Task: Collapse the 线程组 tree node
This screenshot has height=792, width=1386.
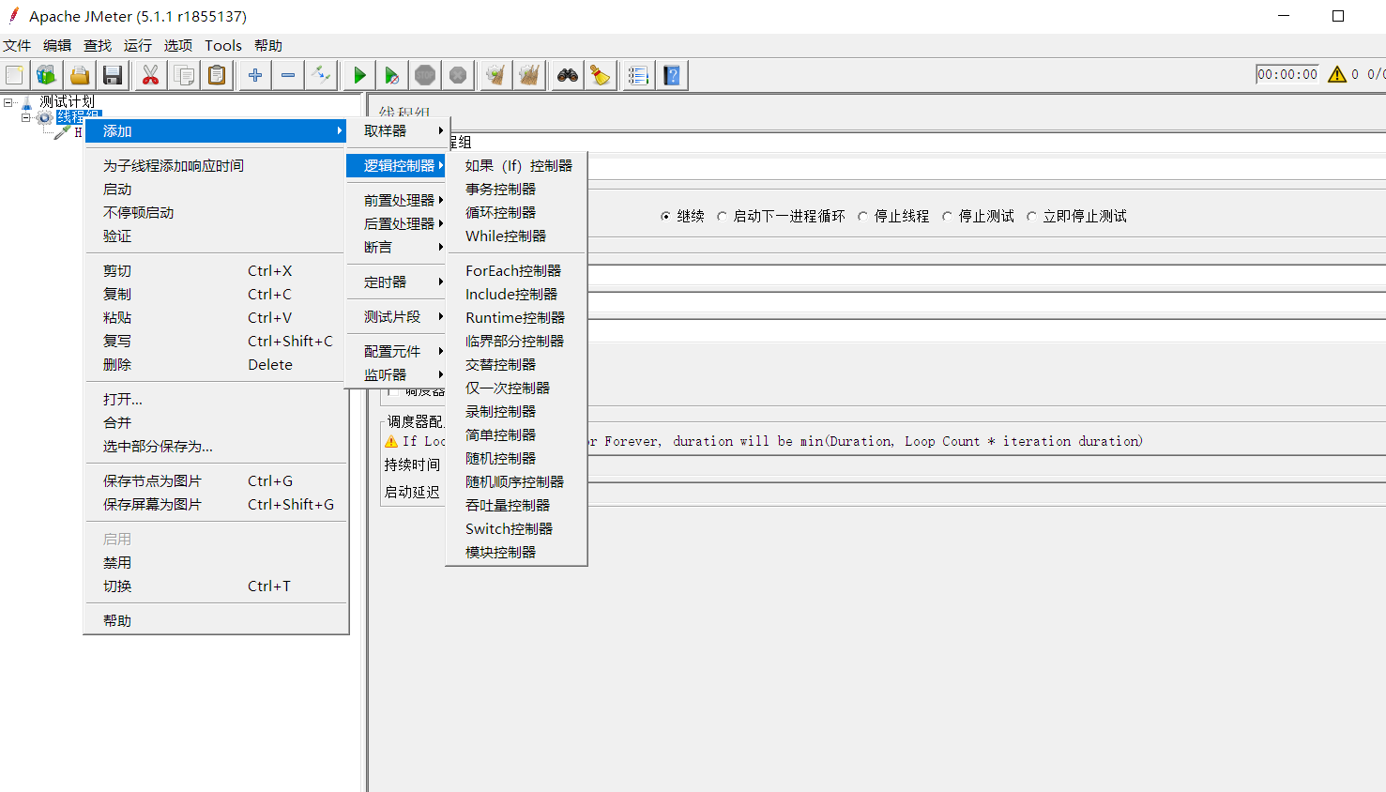Action: pyautogui.click(x=26, y=117)
